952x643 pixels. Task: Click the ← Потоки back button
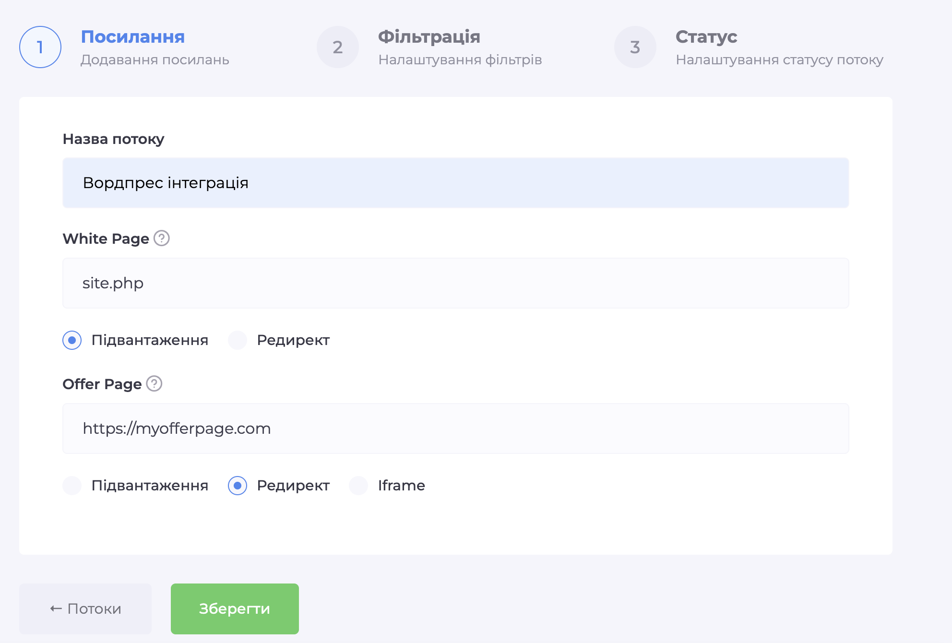pos(85,608)
